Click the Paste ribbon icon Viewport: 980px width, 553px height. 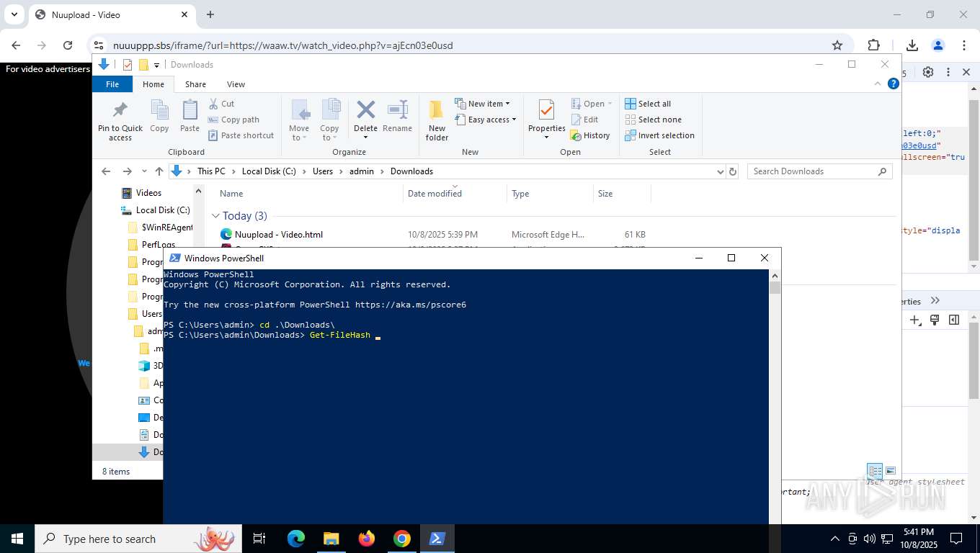(x=190, y=110)
